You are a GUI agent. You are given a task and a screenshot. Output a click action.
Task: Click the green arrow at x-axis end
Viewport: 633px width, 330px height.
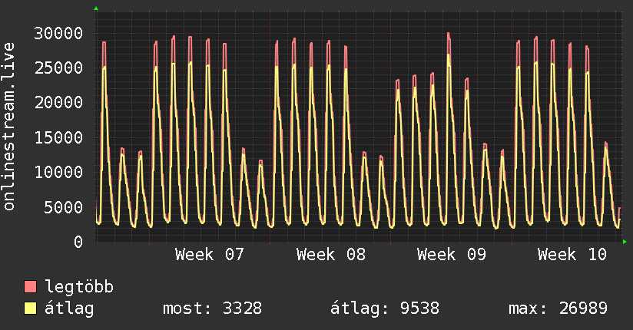[x=625, y=242]
